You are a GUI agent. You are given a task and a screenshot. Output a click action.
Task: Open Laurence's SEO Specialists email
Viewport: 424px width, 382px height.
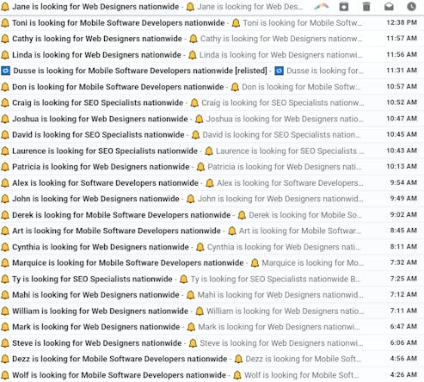pyautogui.click(x=212, y=151)
